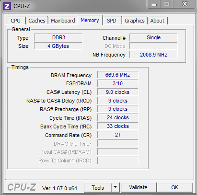Screen dimensions: 197x195
Task: Close the CPU-Z window
Action: [x=185, y=4]
